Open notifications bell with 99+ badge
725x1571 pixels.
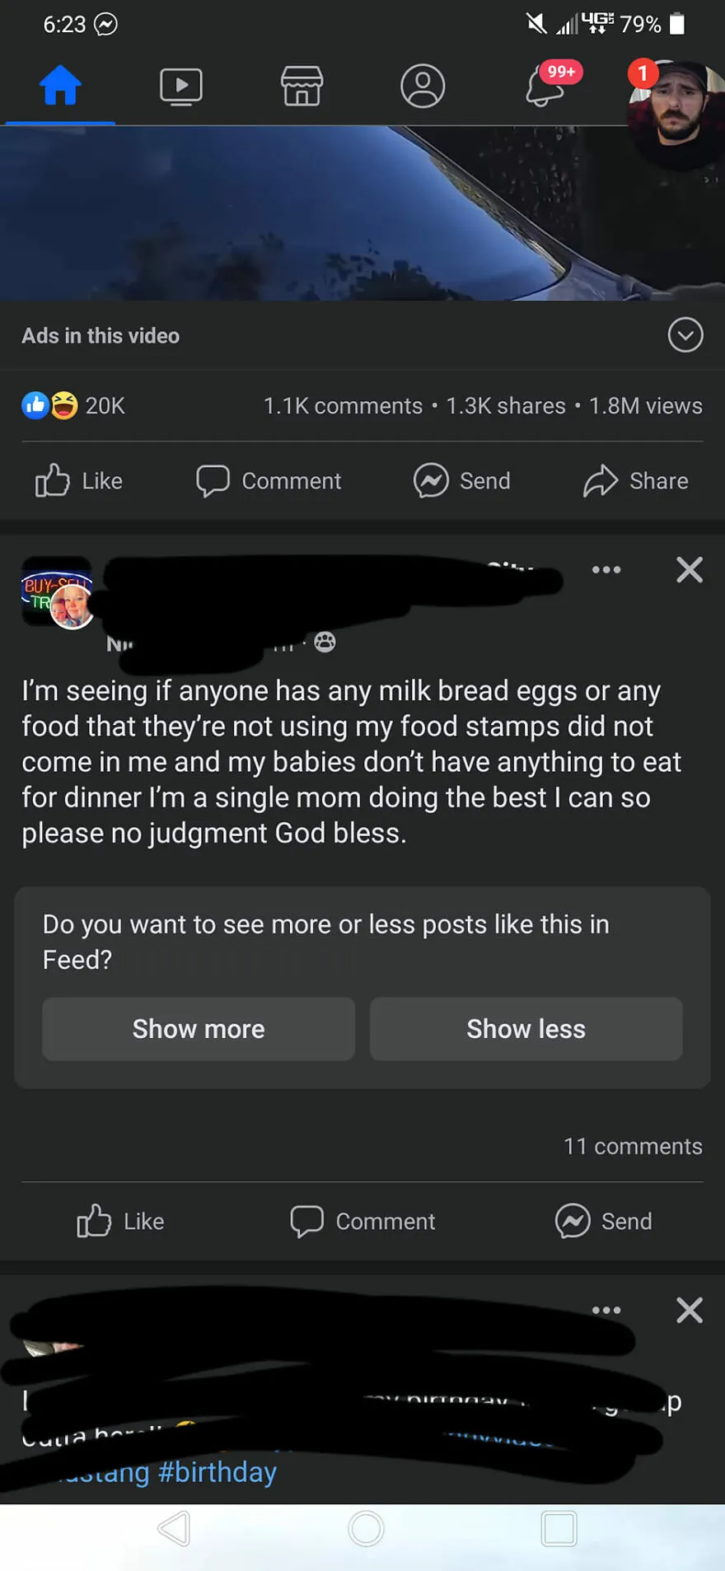[547, 85]
